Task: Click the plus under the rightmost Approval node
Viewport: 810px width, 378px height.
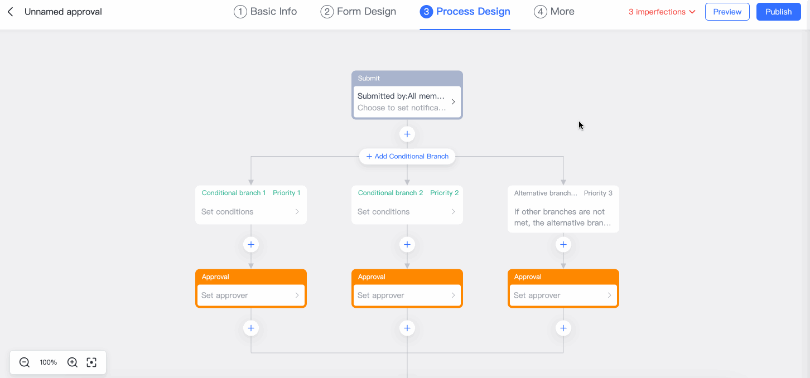Action: [x=563, y=328]
